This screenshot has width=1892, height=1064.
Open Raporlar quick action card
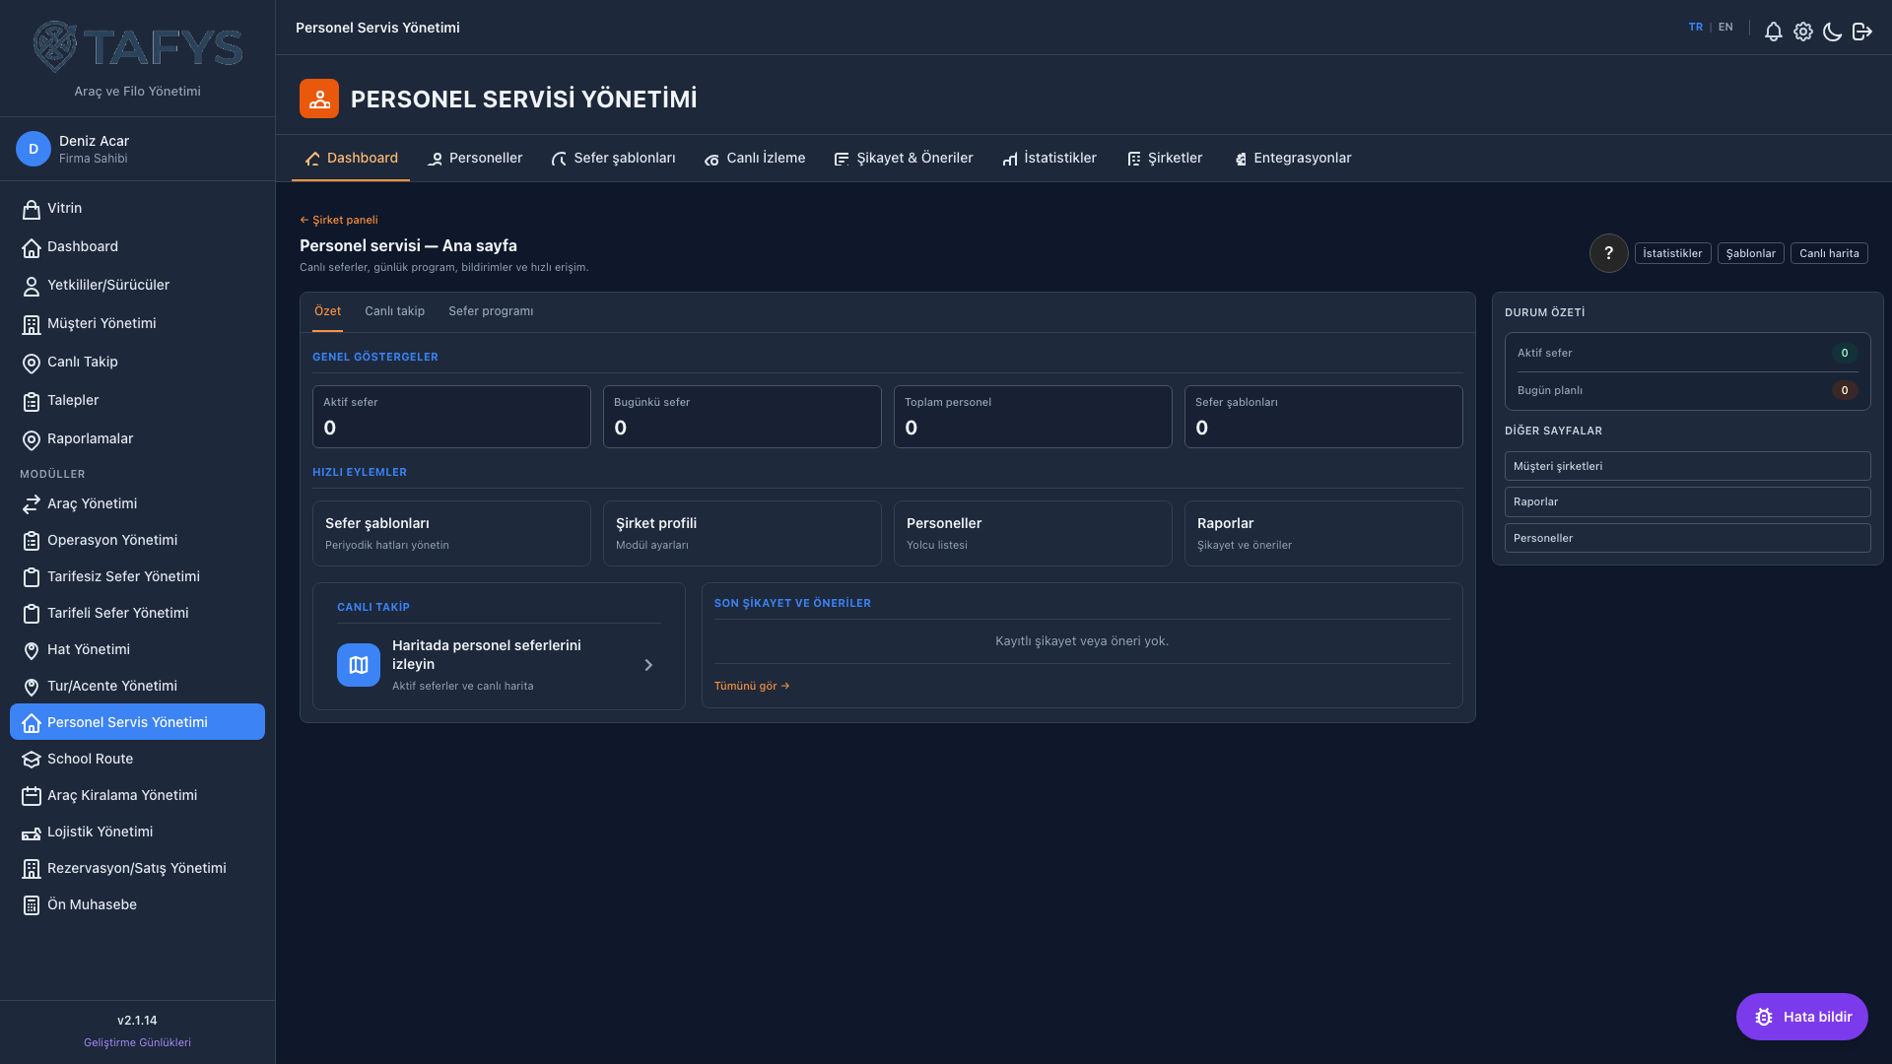coord(1323,533)
